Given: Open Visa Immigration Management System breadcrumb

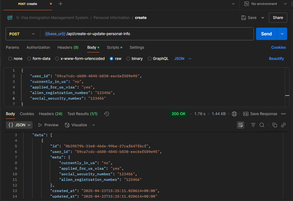Looking at the screenshot, I should [x=52, y=18].
